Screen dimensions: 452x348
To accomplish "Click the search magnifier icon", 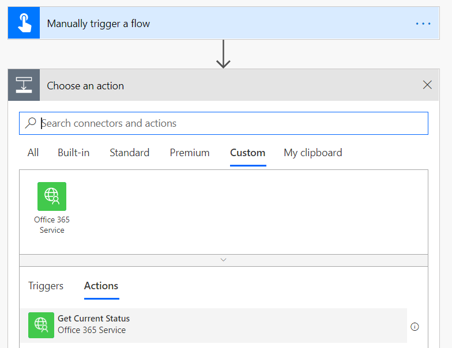I will tap(31, 123).
